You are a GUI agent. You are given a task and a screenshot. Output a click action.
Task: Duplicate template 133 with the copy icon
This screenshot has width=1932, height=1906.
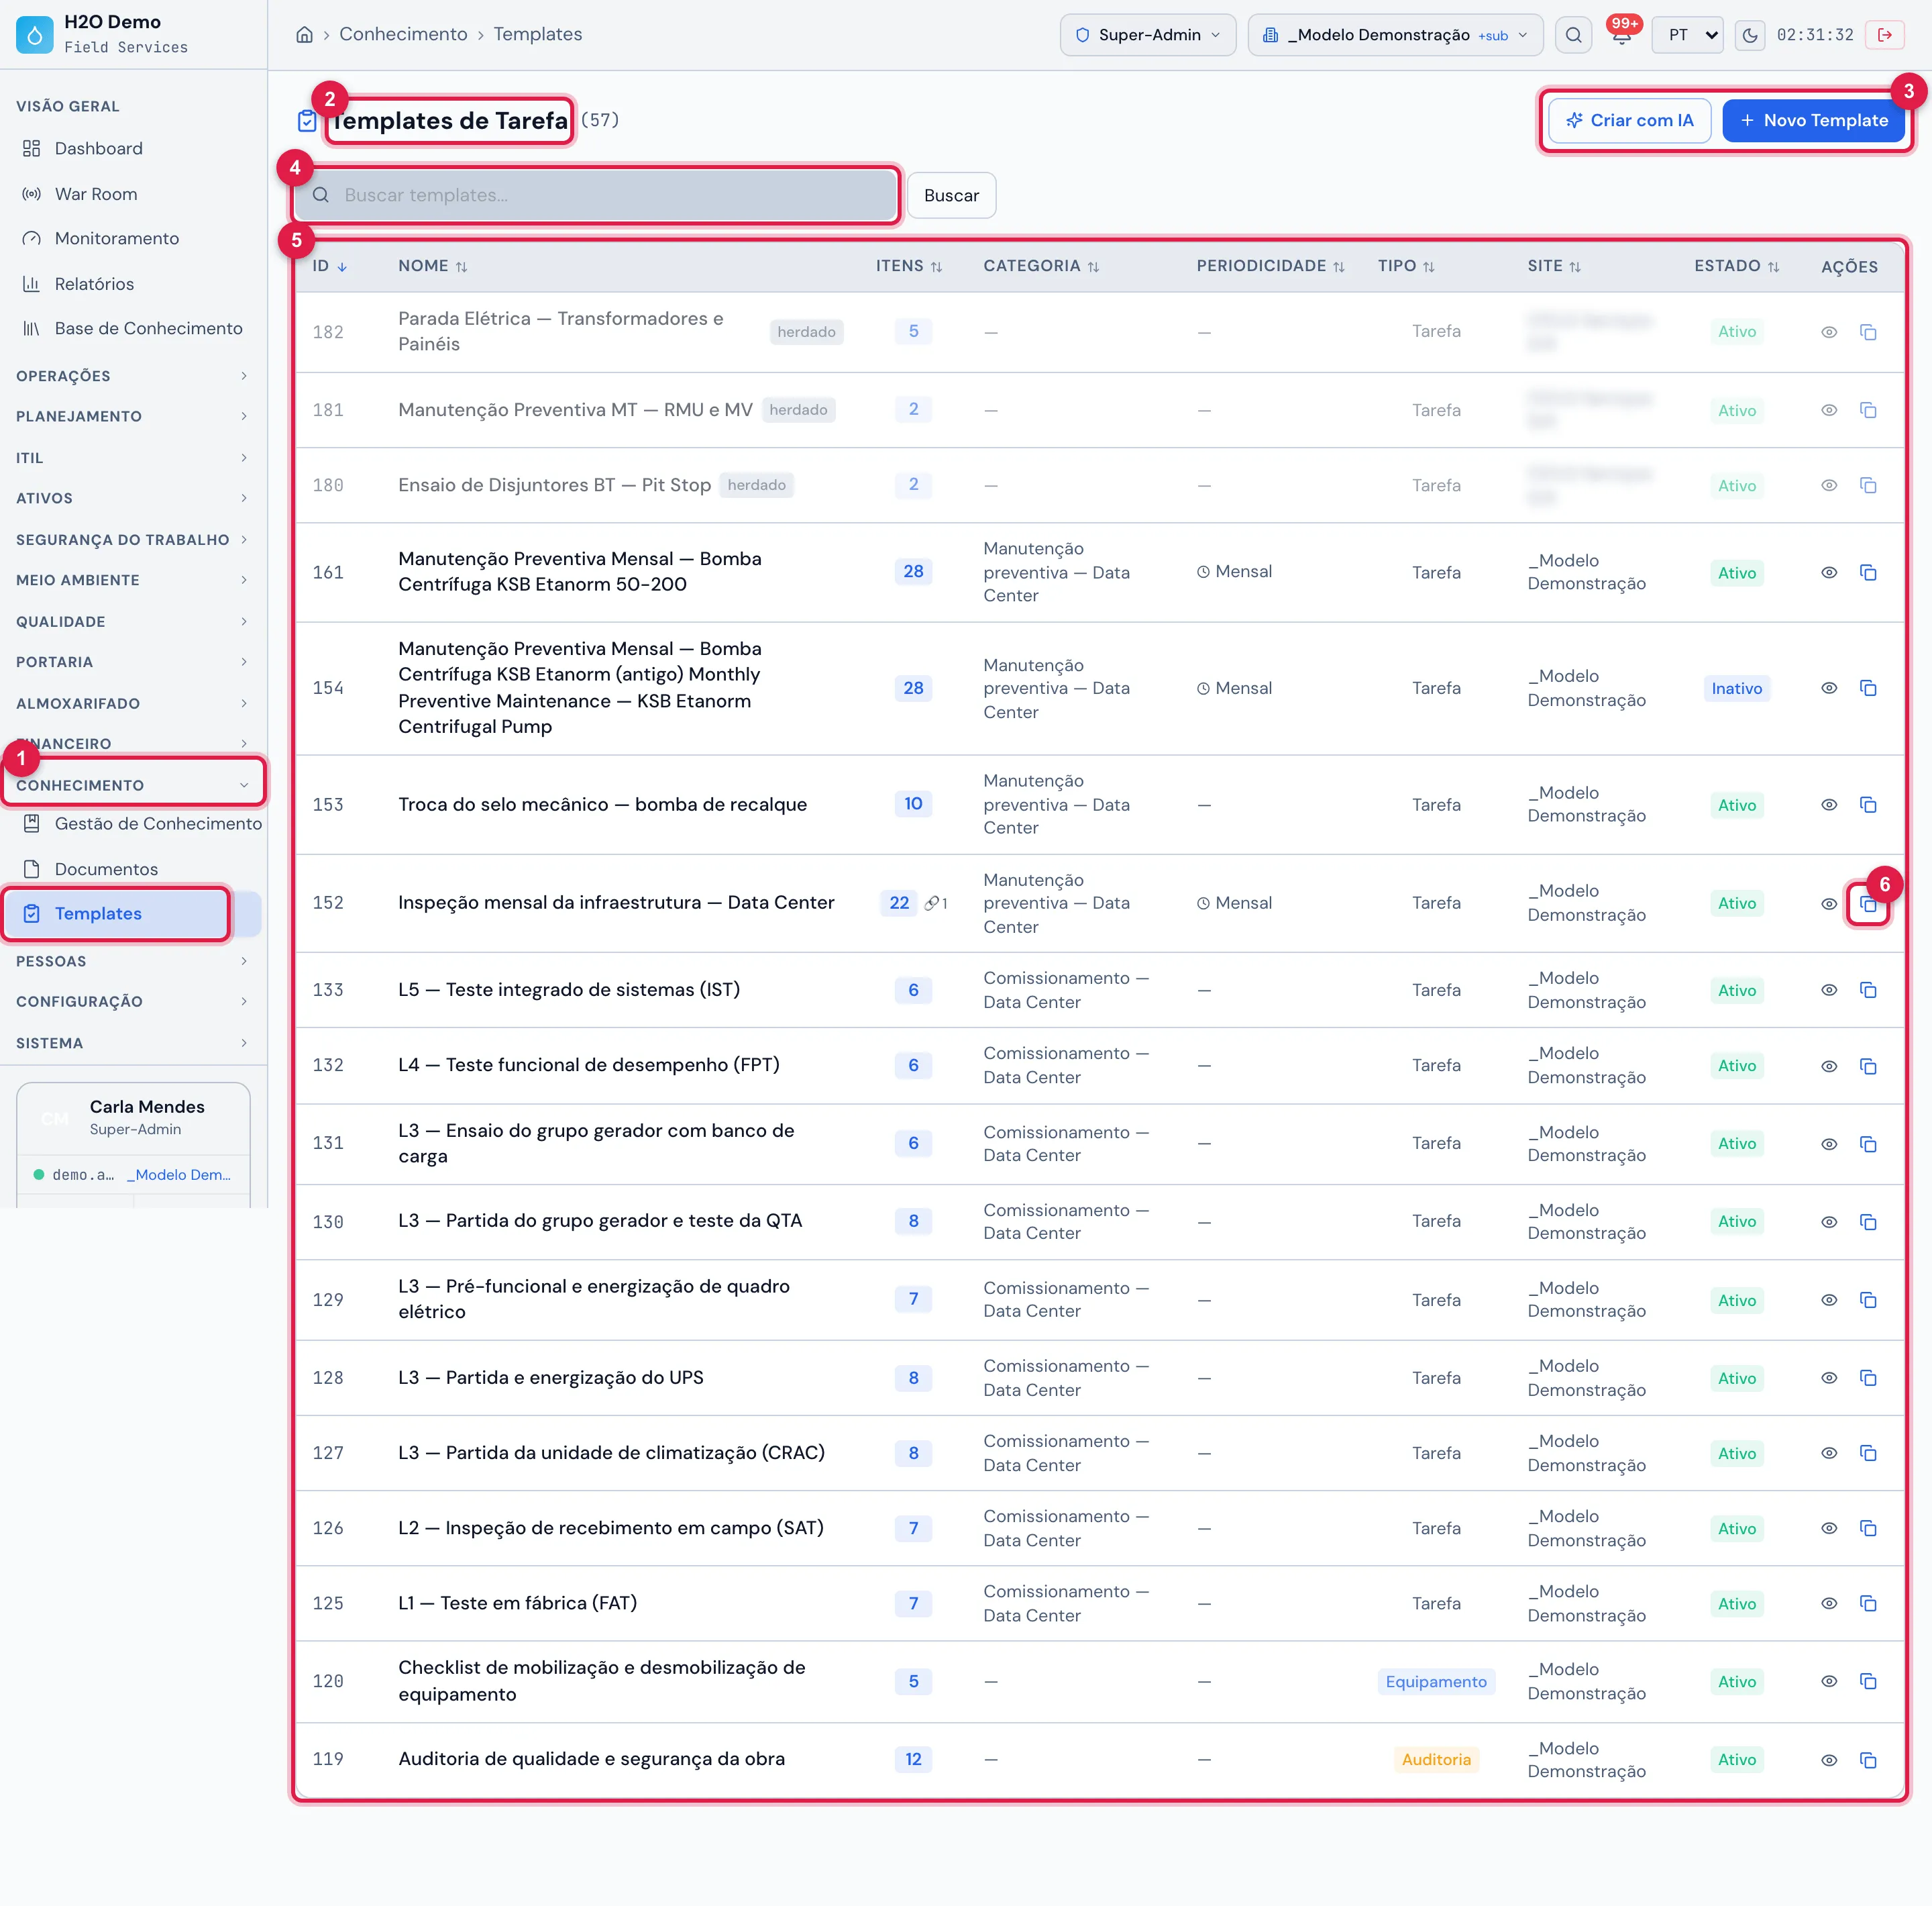pos(1867,991)
